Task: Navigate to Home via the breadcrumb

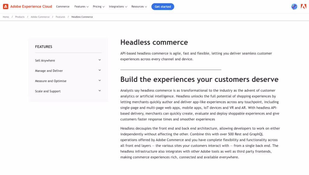Action: (x=6, y=17)
